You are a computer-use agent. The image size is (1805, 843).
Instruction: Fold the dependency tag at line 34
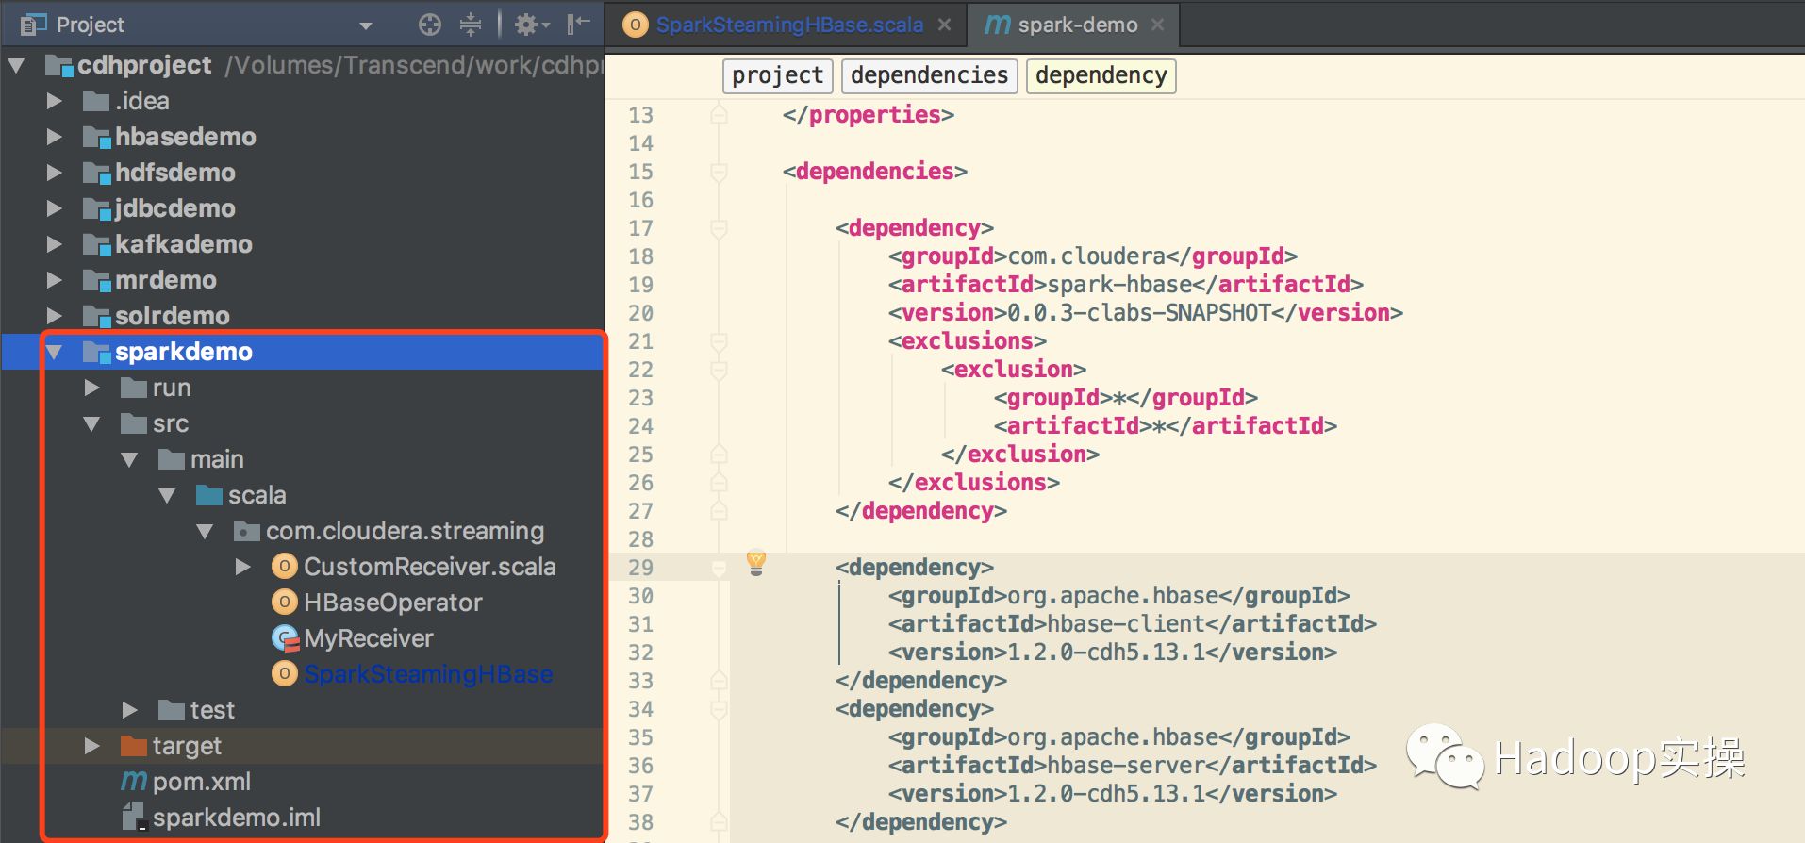click(719, 709)
